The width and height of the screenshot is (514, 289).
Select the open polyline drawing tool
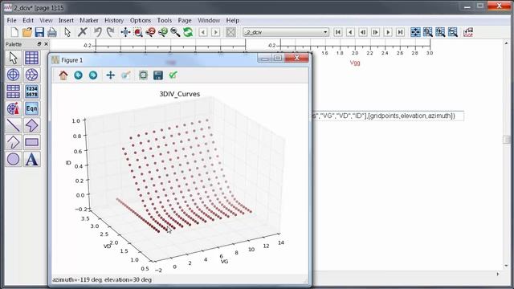tap(13, 142)
